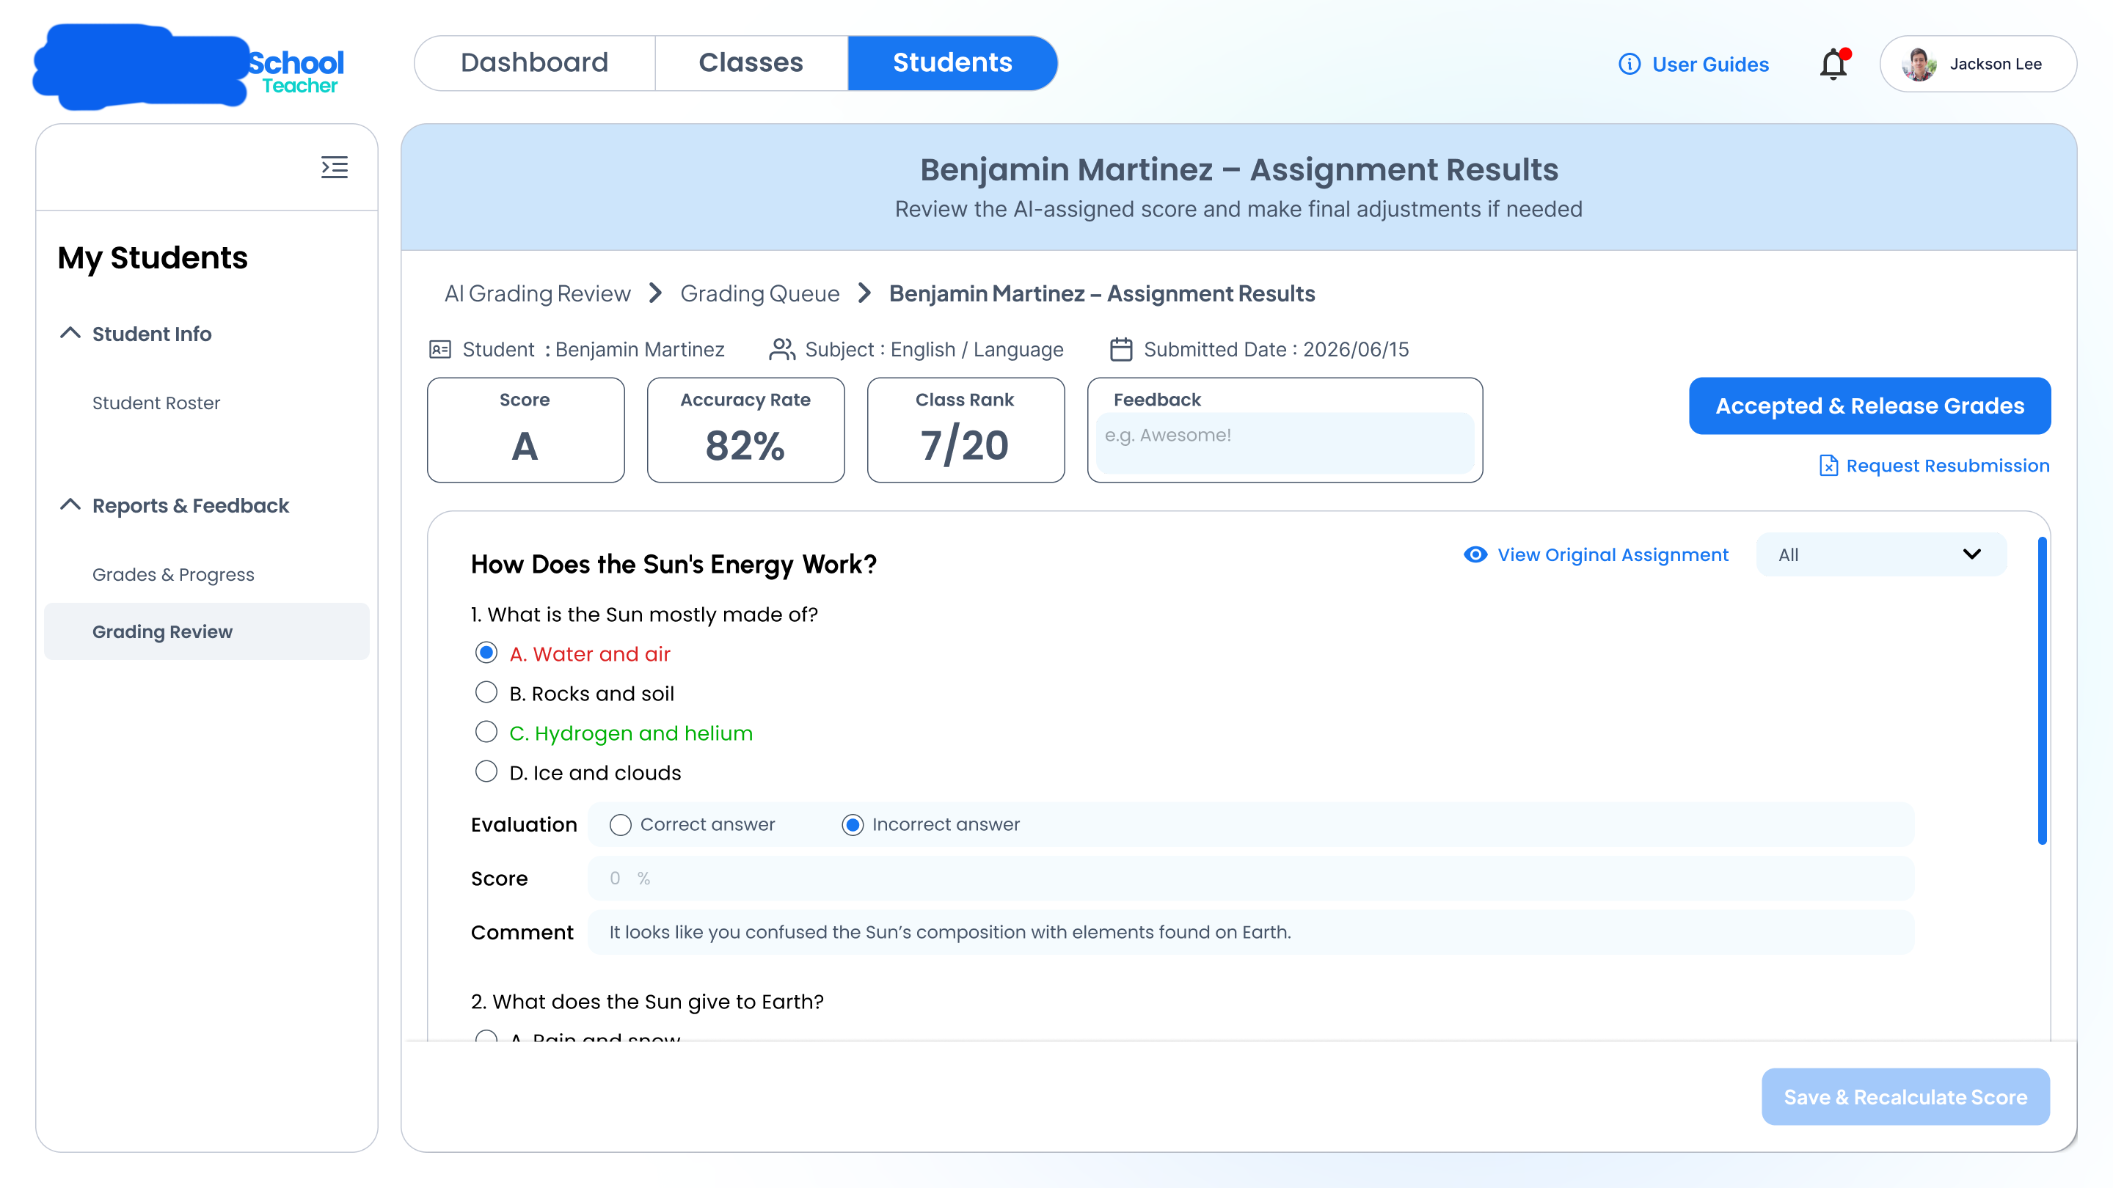Open the notifications bell
2113x1188 pixels.
1834,63
